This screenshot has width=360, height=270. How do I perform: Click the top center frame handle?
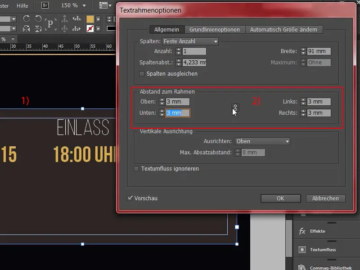(83, 108)
